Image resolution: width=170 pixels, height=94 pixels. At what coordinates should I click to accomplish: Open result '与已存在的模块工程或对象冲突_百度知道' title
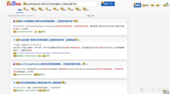coord(39,83)
